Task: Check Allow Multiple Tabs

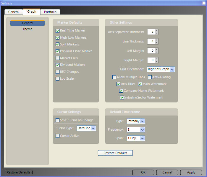Action: tap(114, 77)
